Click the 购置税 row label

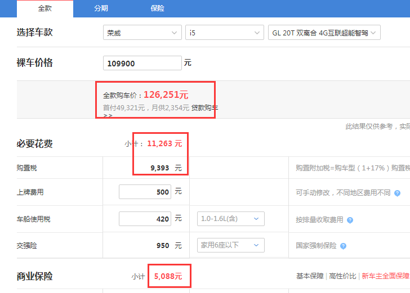26,168
